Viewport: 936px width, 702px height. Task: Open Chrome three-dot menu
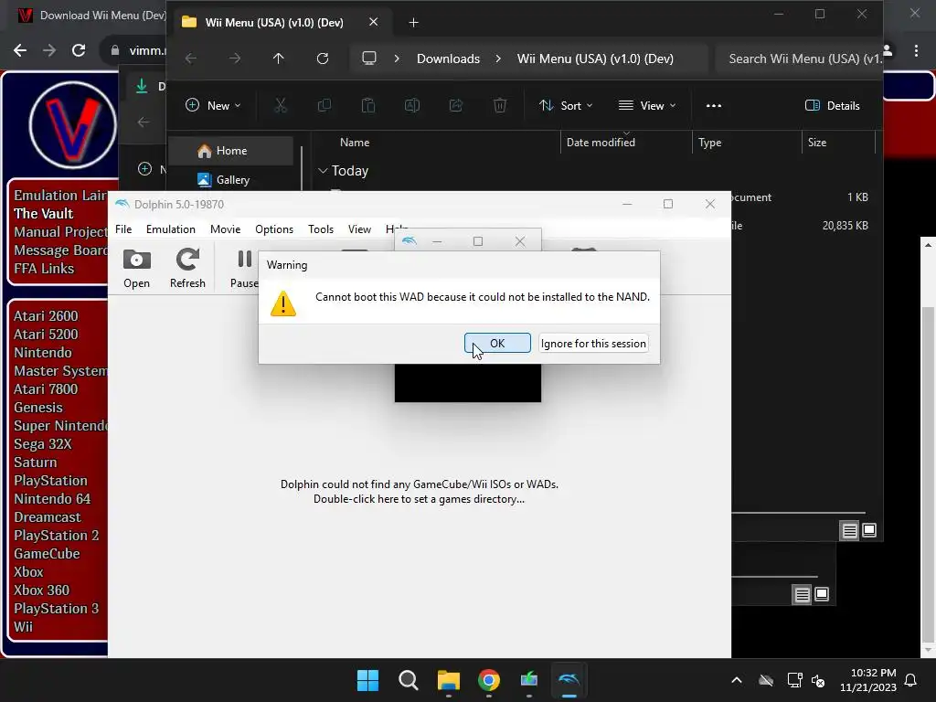pyautogui.click(x=916, y=51)
